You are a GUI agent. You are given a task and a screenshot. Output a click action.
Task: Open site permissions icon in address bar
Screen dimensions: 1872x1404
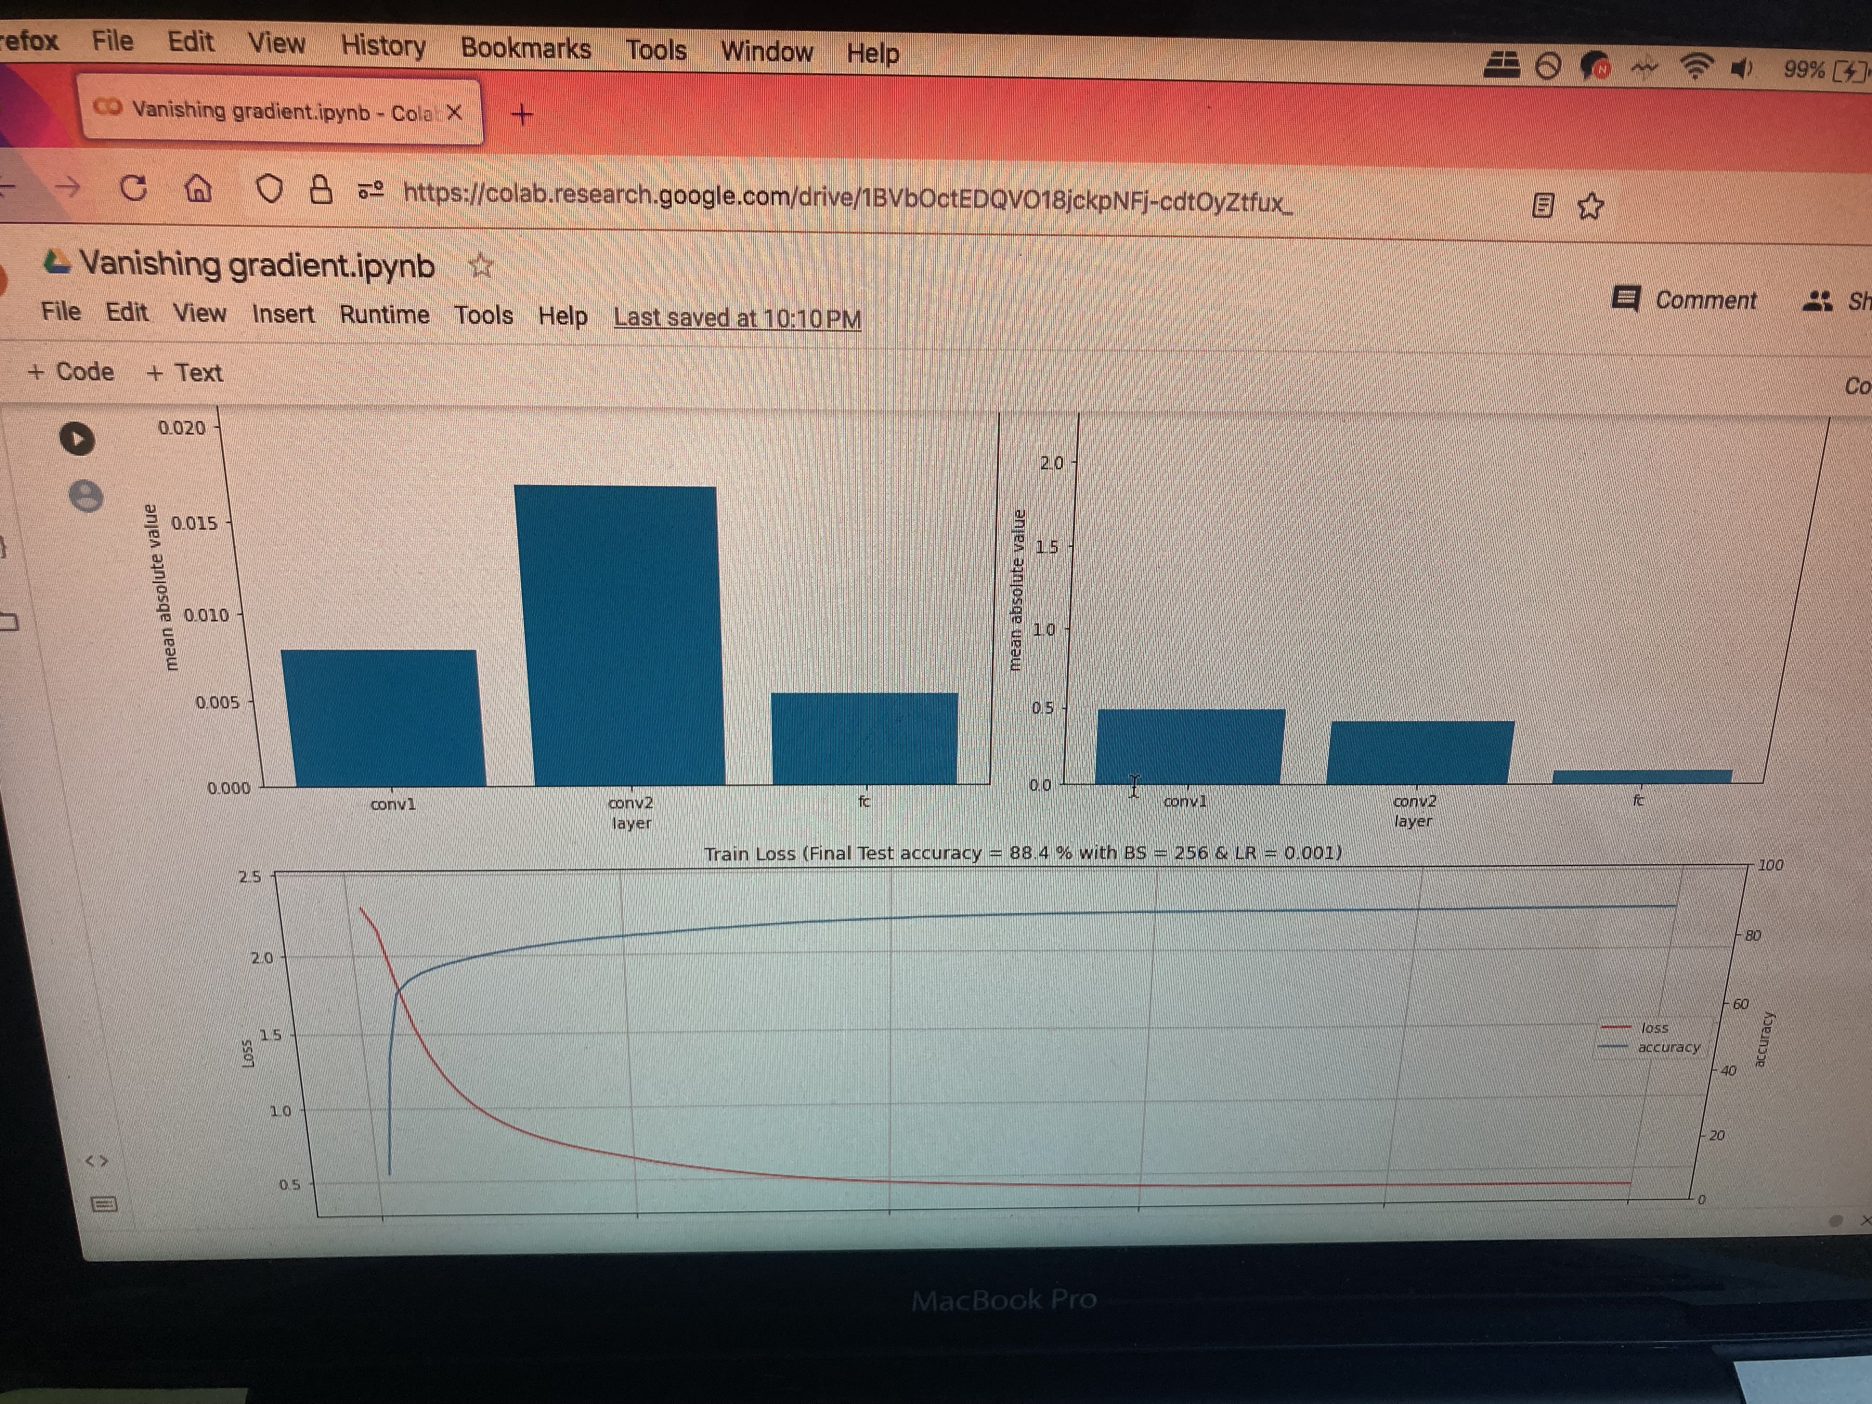tap(370, 190)
